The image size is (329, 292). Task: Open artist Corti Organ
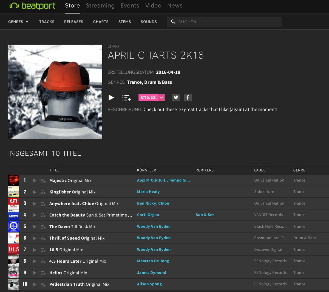click(148, 215)
